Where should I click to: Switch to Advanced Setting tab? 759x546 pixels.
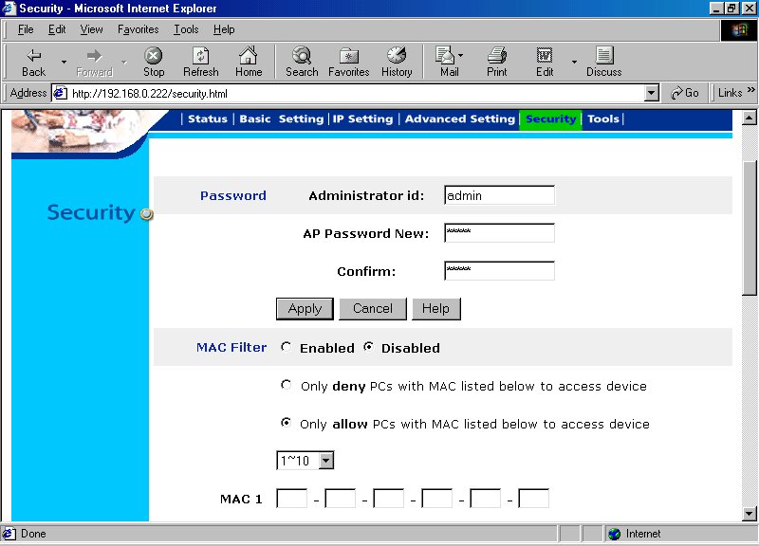(x=459, y=119)
